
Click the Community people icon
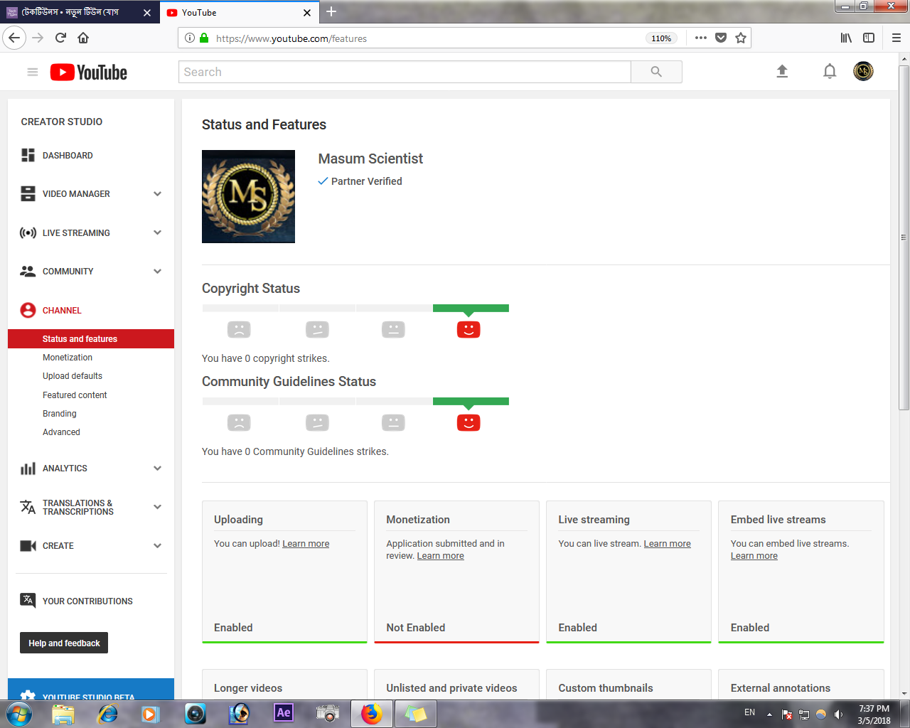pos(28,271)
